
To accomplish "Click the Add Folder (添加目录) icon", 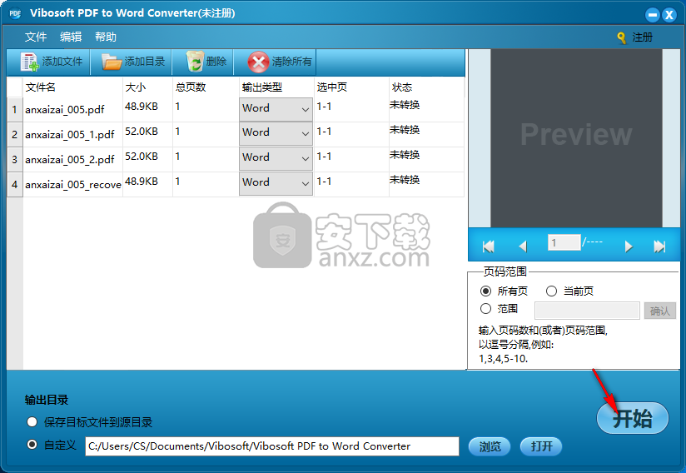I will [112, 62].
